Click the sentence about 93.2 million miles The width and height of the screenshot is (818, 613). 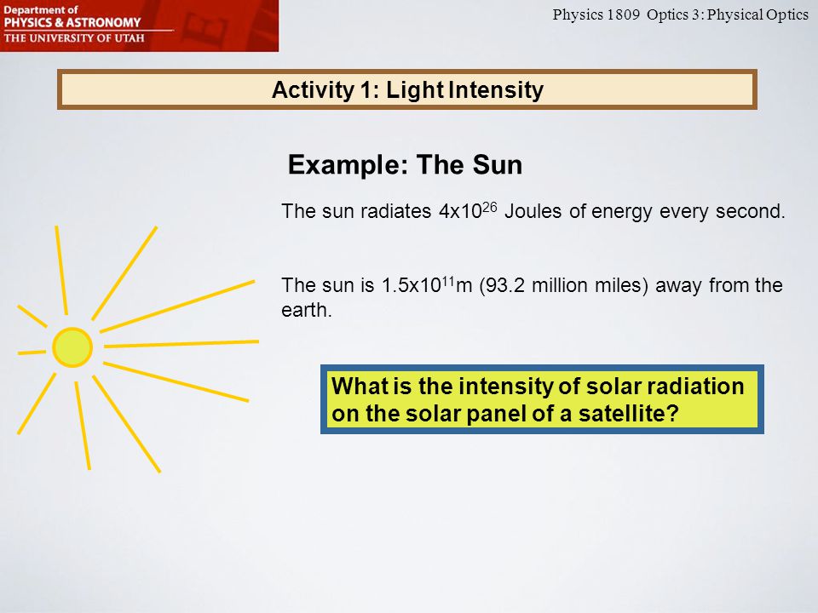click(532, 297)
